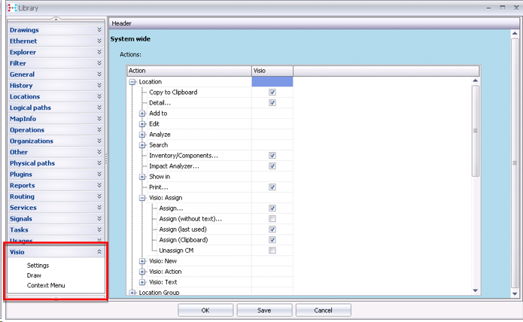Expand the Locations sidebar section
The width and height of the screenshot is (523, 322).
56,96
